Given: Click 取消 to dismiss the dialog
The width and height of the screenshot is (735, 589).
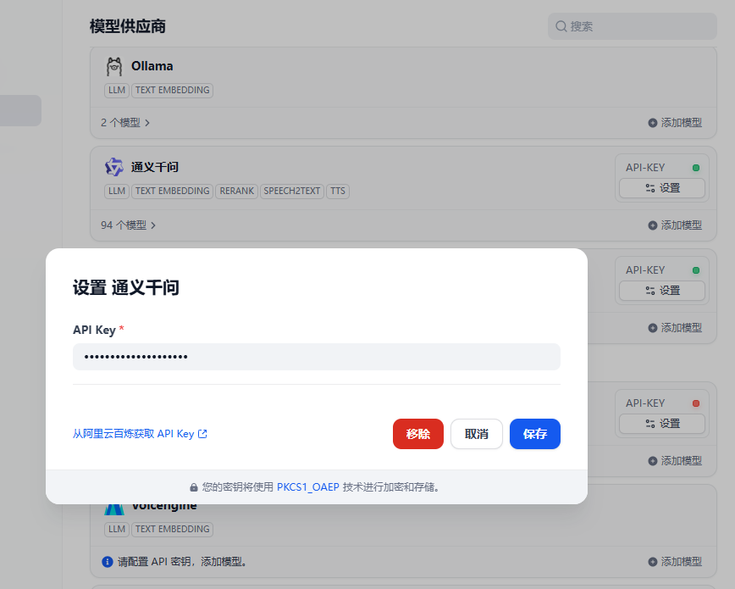Looking at the screenshot, I should pyautogui.click(x=476, y=434).
